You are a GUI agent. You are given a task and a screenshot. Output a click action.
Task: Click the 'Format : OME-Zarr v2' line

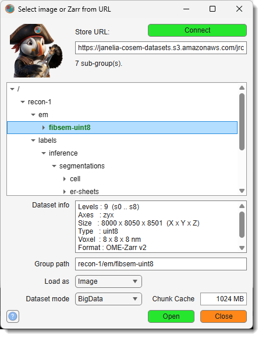coord(112,248)
